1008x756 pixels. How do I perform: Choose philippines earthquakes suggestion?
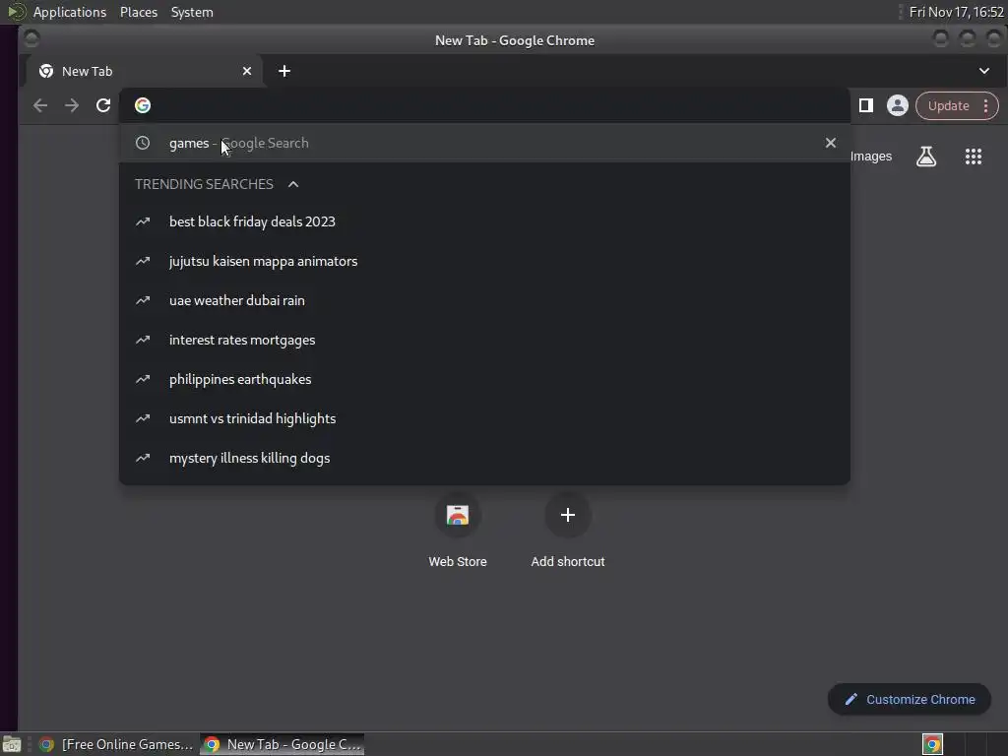click(x=484, y=379)
